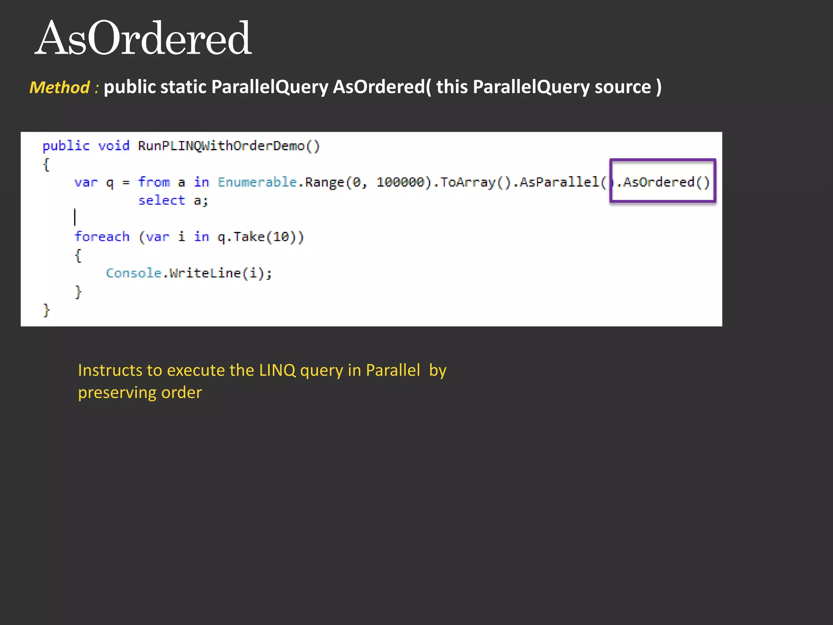
Task: Select the yellow "Method :" label
Action: click(x=64, y=87)
